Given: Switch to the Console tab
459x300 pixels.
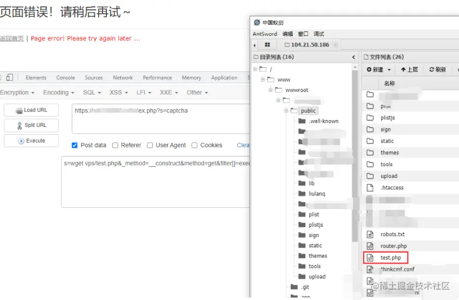Looking at the screenshot, I should (x=66, y=78).
